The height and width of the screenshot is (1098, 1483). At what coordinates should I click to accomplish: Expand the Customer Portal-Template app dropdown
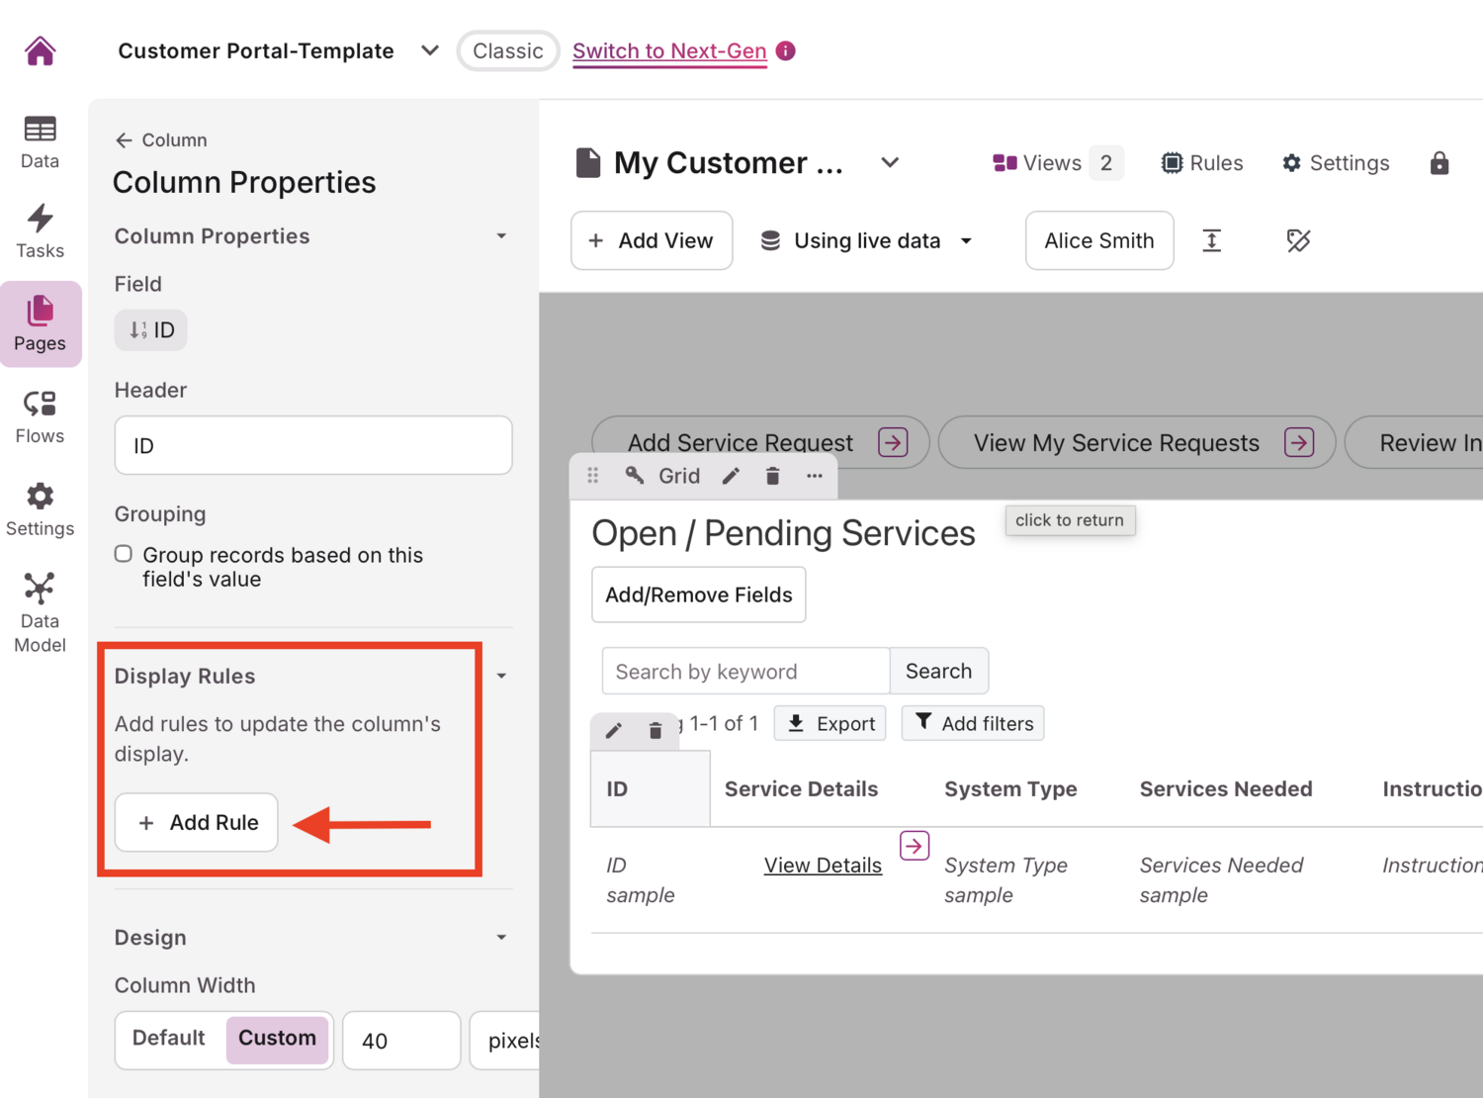429,50
